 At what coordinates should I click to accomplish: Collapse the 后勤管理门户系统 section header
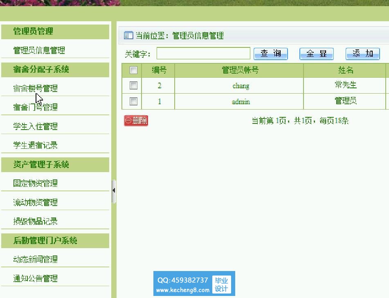pyautogui.click(x=55, y=241)
